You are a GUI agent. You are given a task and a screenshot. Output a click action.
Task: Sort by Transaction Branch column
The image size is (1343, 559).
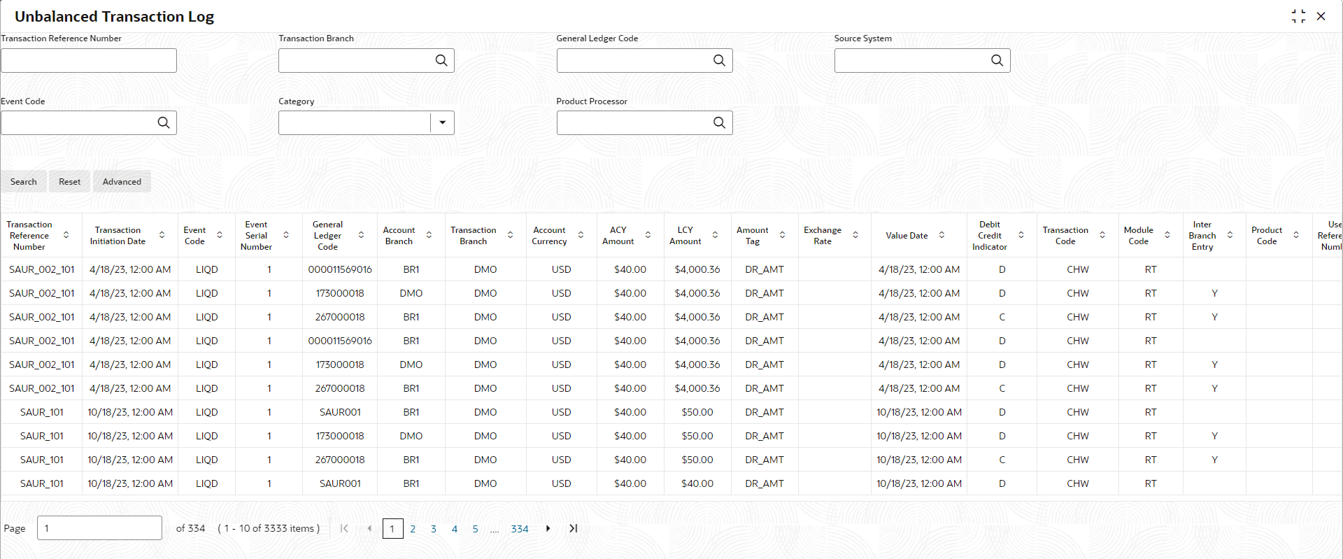click(511, 235)
